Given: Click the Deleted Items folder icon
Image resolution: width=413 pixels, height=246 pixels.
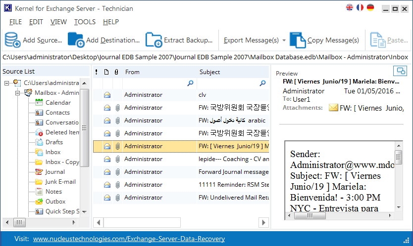Looking at the screenshot, I should tap(39, 132).
